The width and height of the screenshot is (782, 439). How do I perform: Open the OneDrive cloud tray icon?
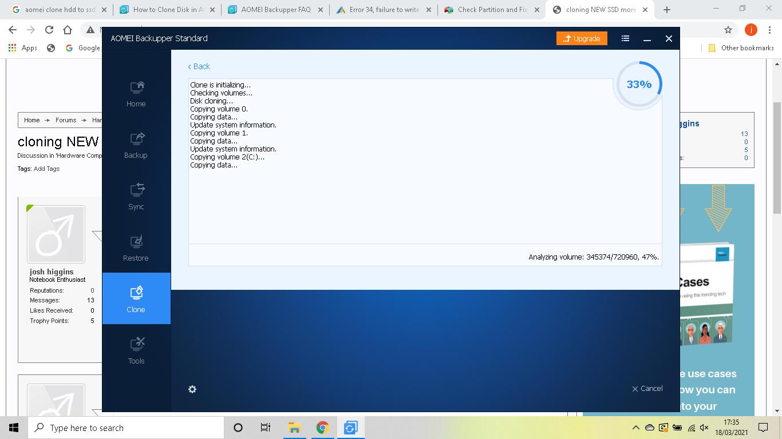tap(650, 428)
